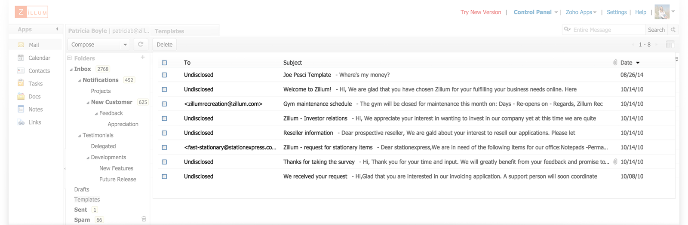This screenshot has width=688, height=225.
Task: Toggle the select-all messages checkbox
Action: coord(164,63)
